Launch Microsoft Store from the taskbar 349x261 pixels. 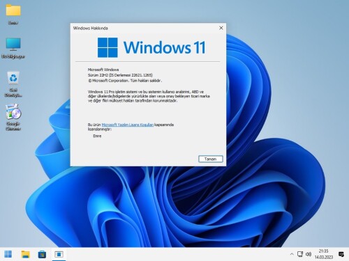coord(42,254)
